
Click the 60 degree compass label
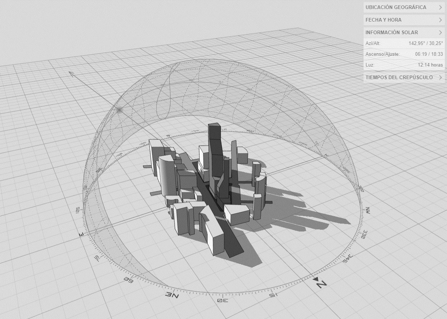coord(129,279)
